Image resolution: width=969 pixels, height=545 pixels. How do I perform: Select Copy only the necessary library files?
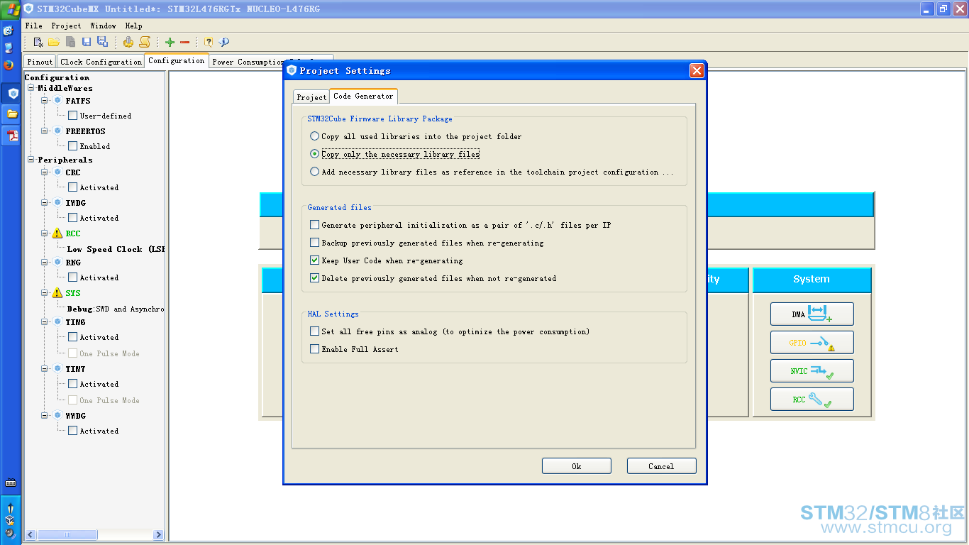pos(315,154)
